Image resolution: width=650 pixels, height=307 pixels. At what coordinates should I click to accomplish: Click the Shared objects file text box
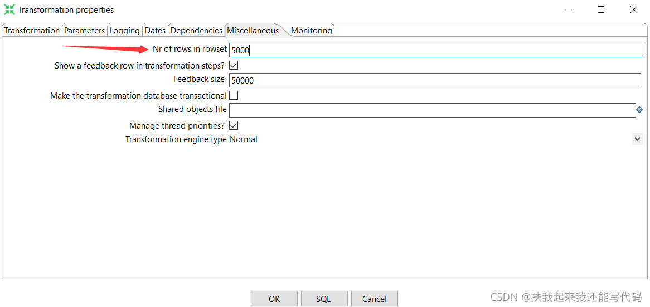click(433, 110)
